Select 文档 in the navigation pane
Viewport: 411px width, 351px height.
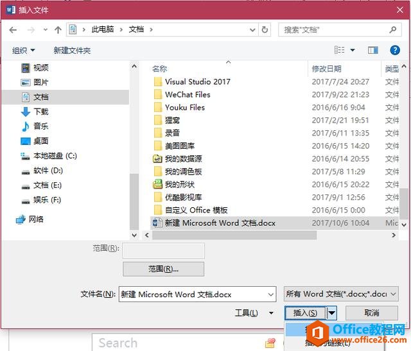pyautogui.click(x=65, y=97)
